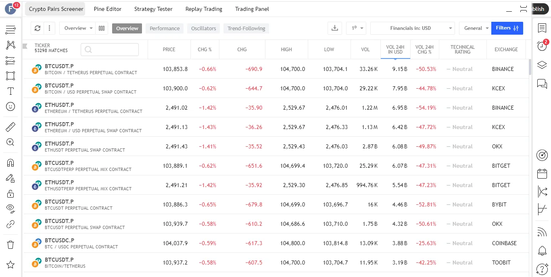Click the screener vertical scrollbar thumb
Viewport: 551px width, 277px height.
[x=530, y=67]
